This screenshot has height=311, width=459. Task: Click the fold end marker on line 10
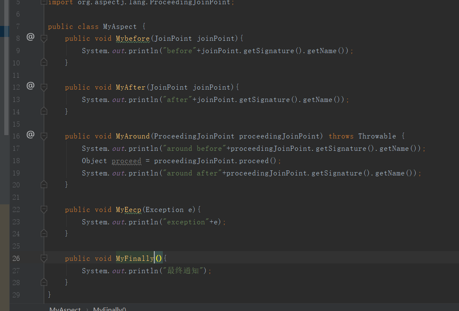tap(44, 62)
